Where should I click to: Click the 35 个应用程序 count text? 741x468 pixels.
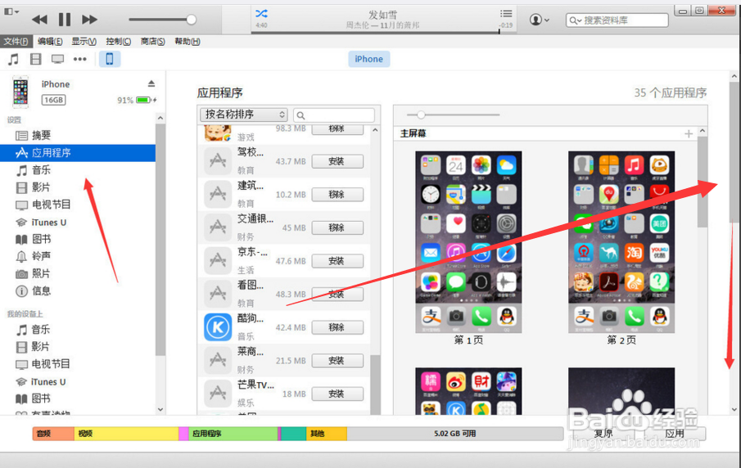[670, 92]
